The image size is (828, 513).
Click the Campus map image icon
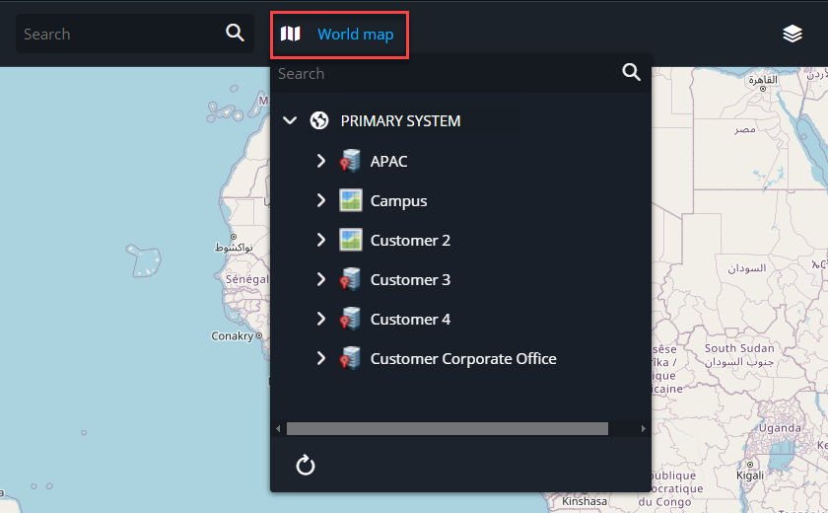(x=350, y=200)
